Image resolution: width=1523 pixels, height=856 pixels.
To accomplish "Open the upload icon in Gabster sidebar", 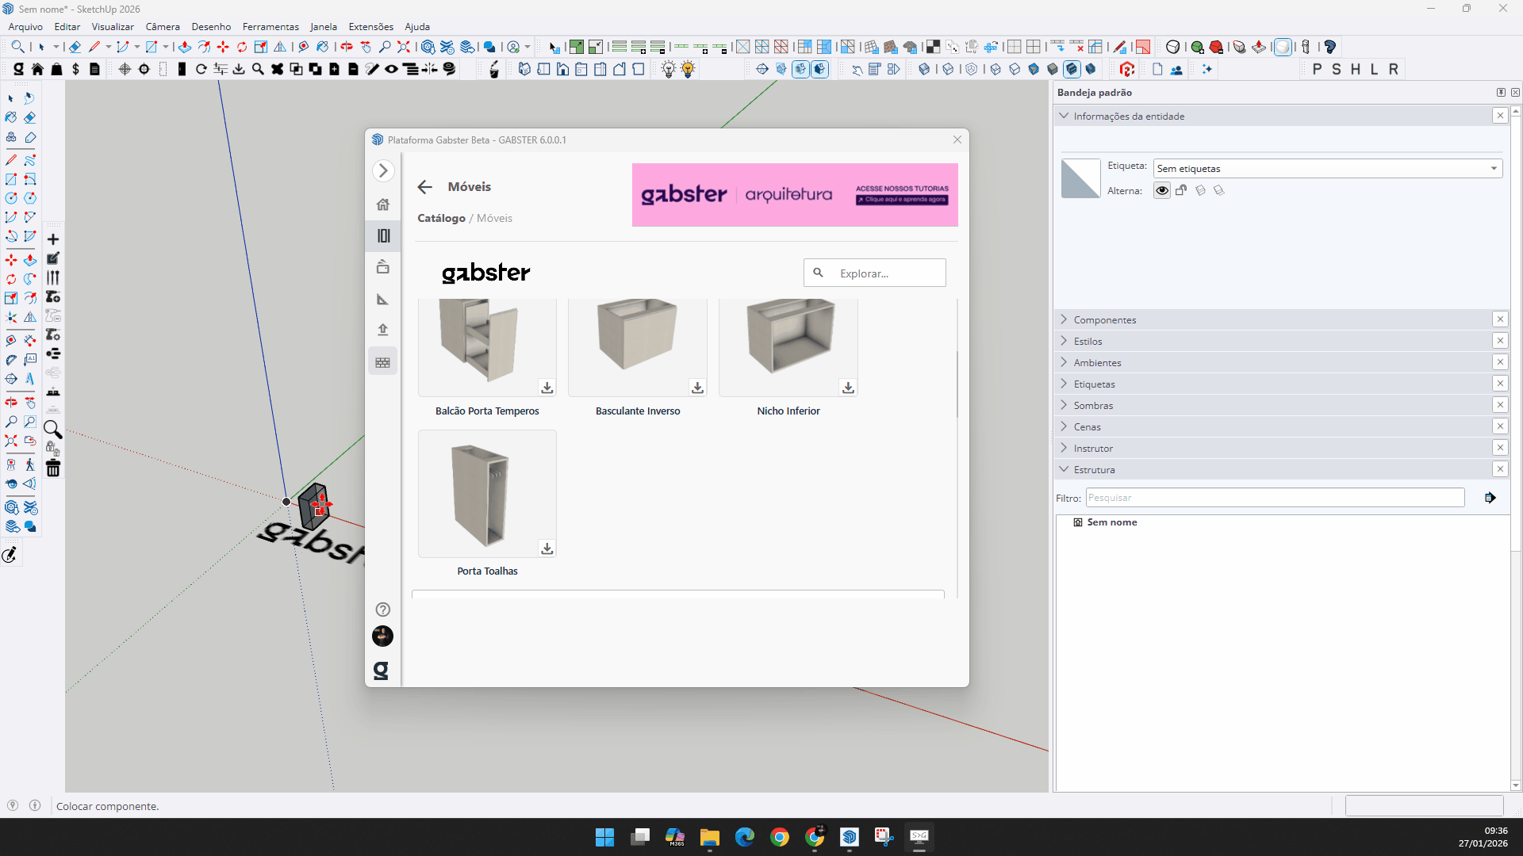I will coord(383,330).
